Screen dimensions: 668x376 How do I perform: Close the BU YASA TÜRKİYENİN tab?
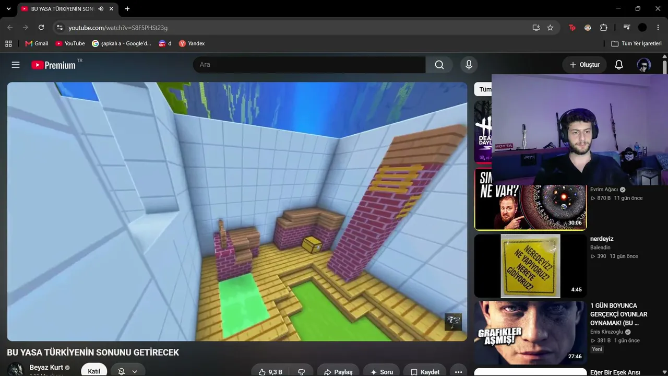111,9
